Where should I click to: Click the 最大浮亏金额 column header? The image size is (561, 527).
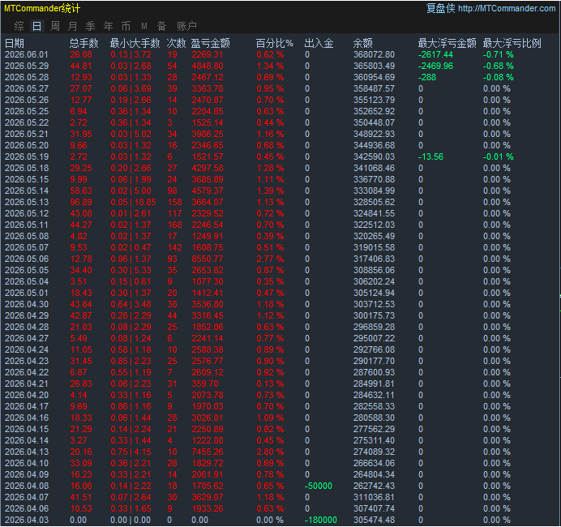448,43
